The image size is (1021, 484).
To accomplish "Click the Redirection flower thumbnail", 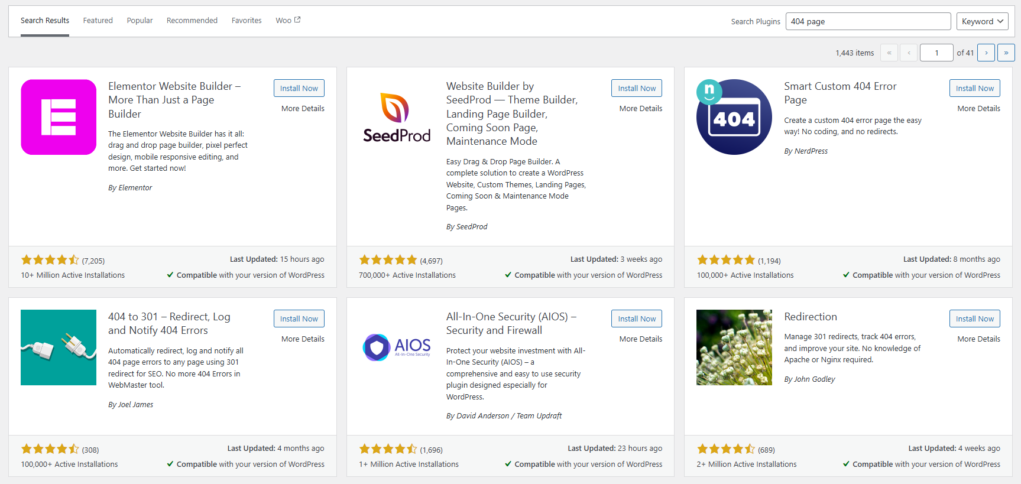I will point(734,347).
